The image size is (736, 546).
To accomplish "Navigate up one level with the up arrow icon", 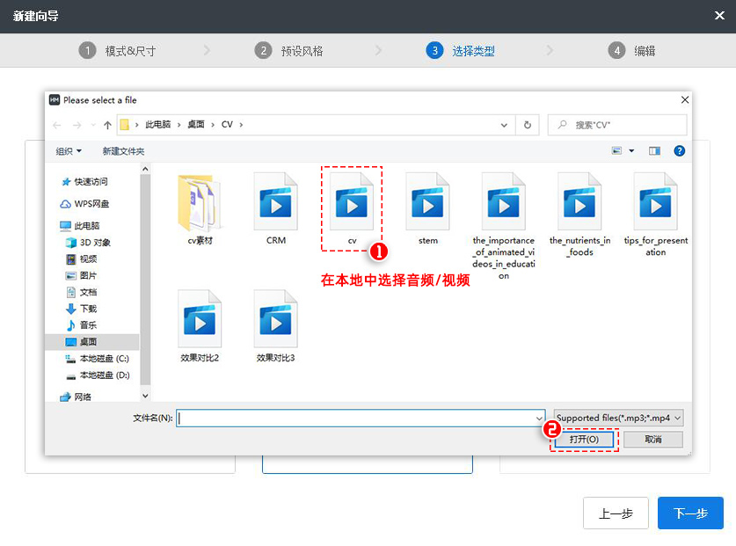I will (107, 124).
